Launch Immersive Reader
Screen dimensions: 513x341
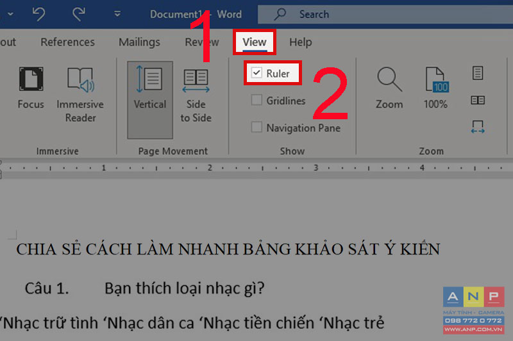(80, 95)
